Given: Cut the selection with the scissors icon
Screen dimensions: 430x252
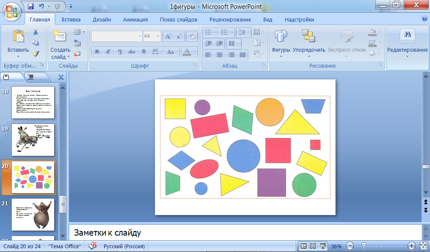Looking at the screenshot, I should point(35,32).
